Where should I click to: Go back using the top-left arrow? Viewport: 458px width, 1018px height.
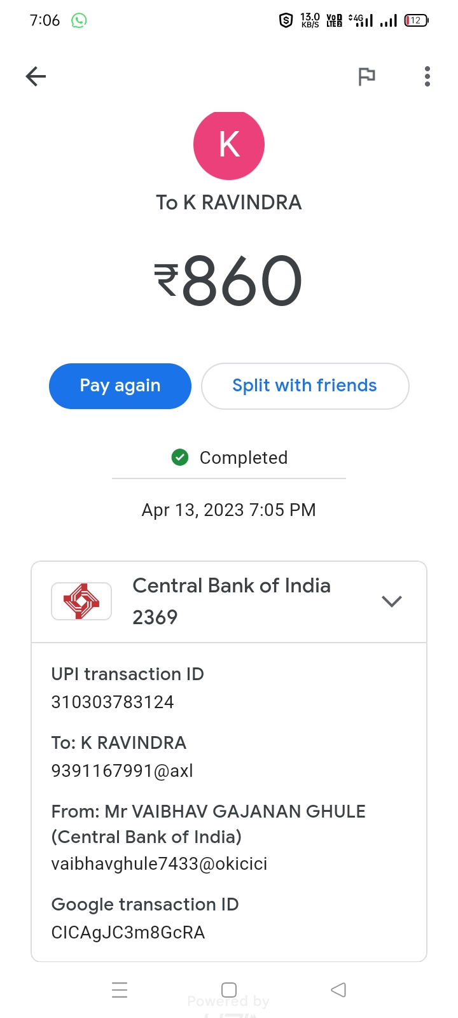pyautogui.click(x=36, y=77)
